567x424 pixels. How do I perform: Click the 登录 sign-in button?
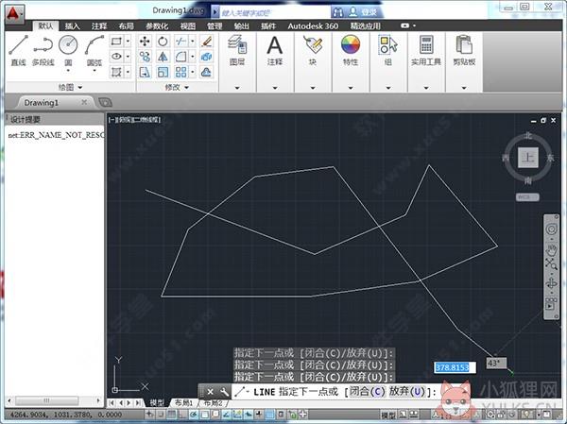(x=363, y=12)
